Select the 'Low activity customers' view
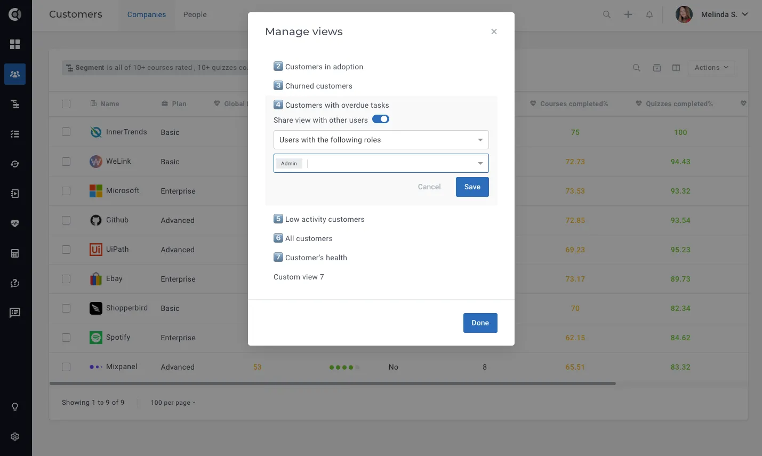The image size is (762, 456). [x=319, y=219]
